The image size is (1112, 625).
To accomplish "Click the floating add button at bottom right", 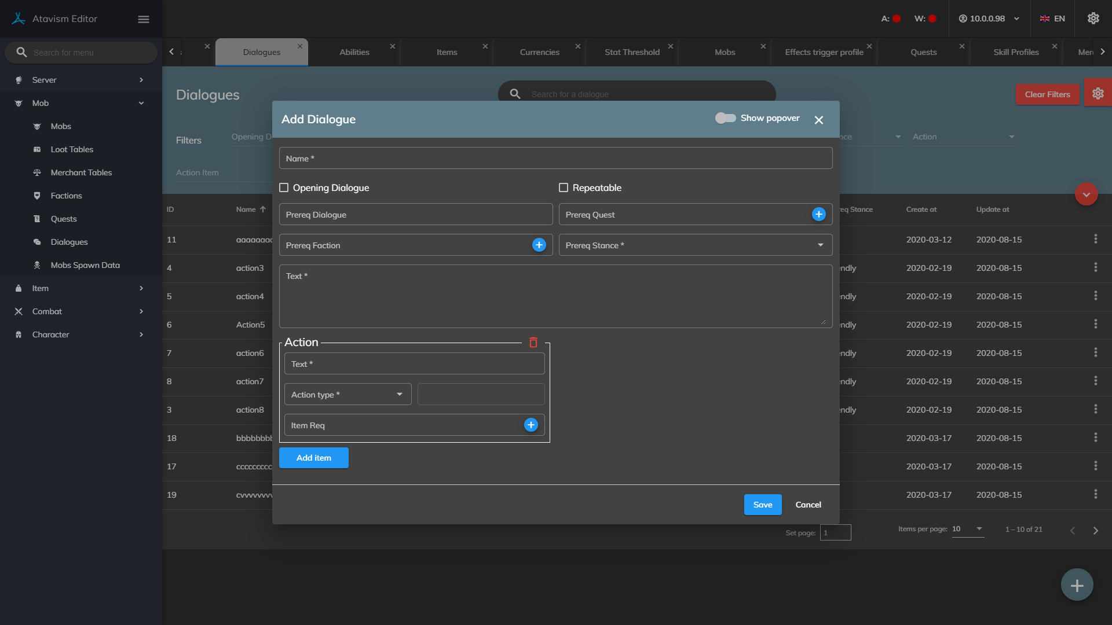I will click(1077, 585).
